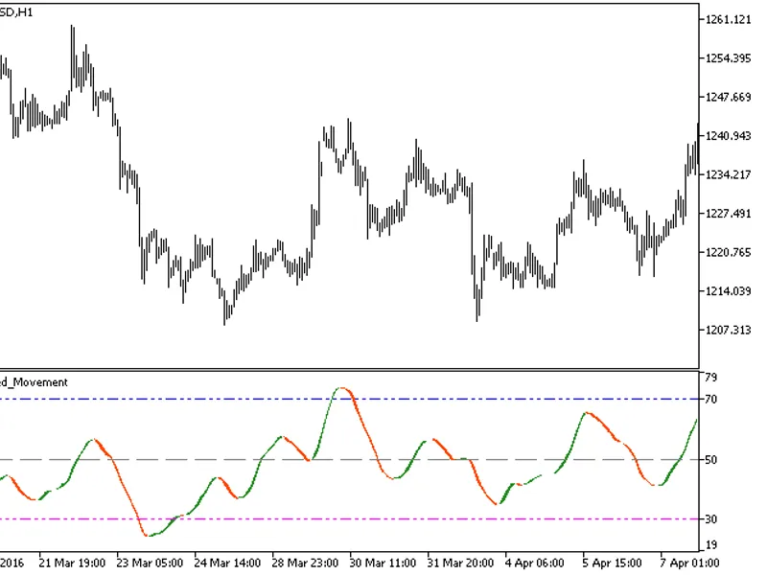Image resolution: width=767 pixels, height=575 pixels.
Task: Click the 1234.217 price axis value
Action: (728, 175)
